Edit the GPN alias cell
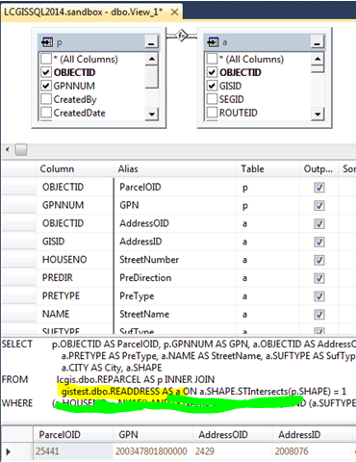The image size is (356, 462). 175,205
